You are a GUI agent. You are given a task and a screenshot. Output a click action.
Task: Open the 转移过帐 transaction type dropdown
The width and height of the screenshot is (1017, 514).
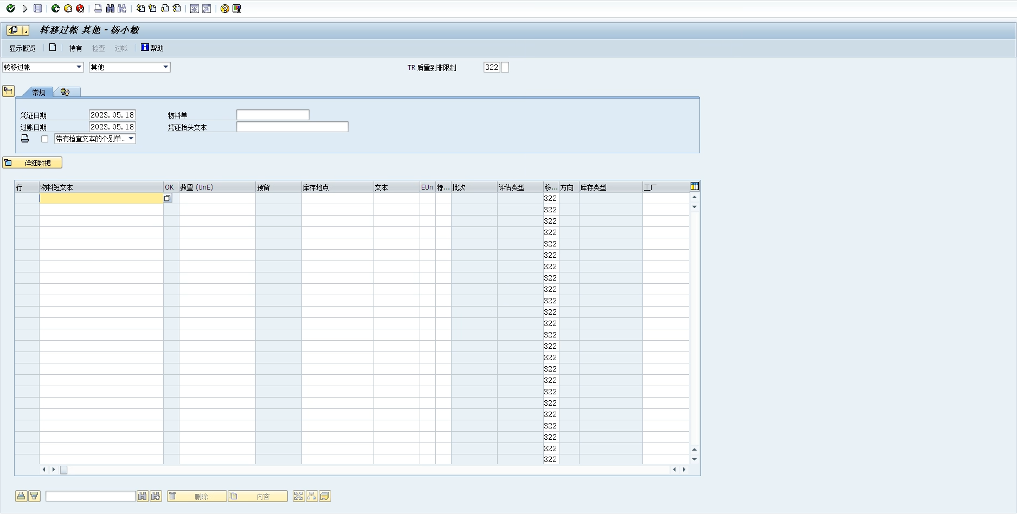(x=79, y=67)
